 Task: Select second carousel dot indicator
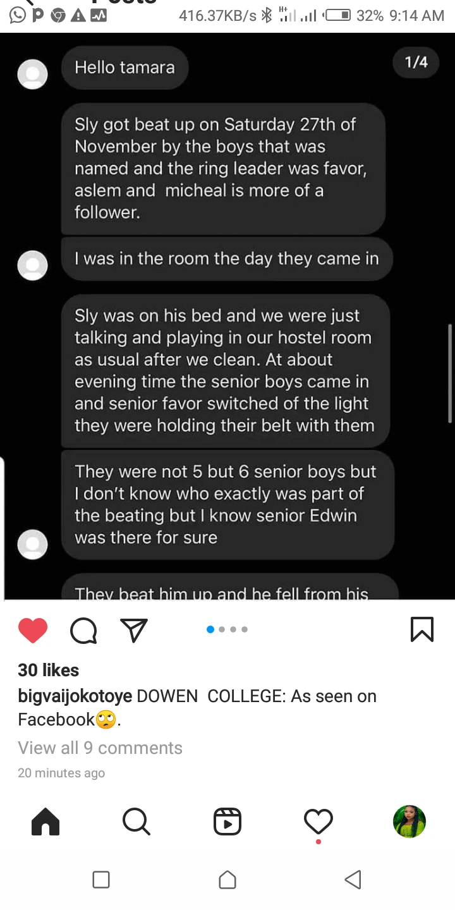[x=222, y=629]
